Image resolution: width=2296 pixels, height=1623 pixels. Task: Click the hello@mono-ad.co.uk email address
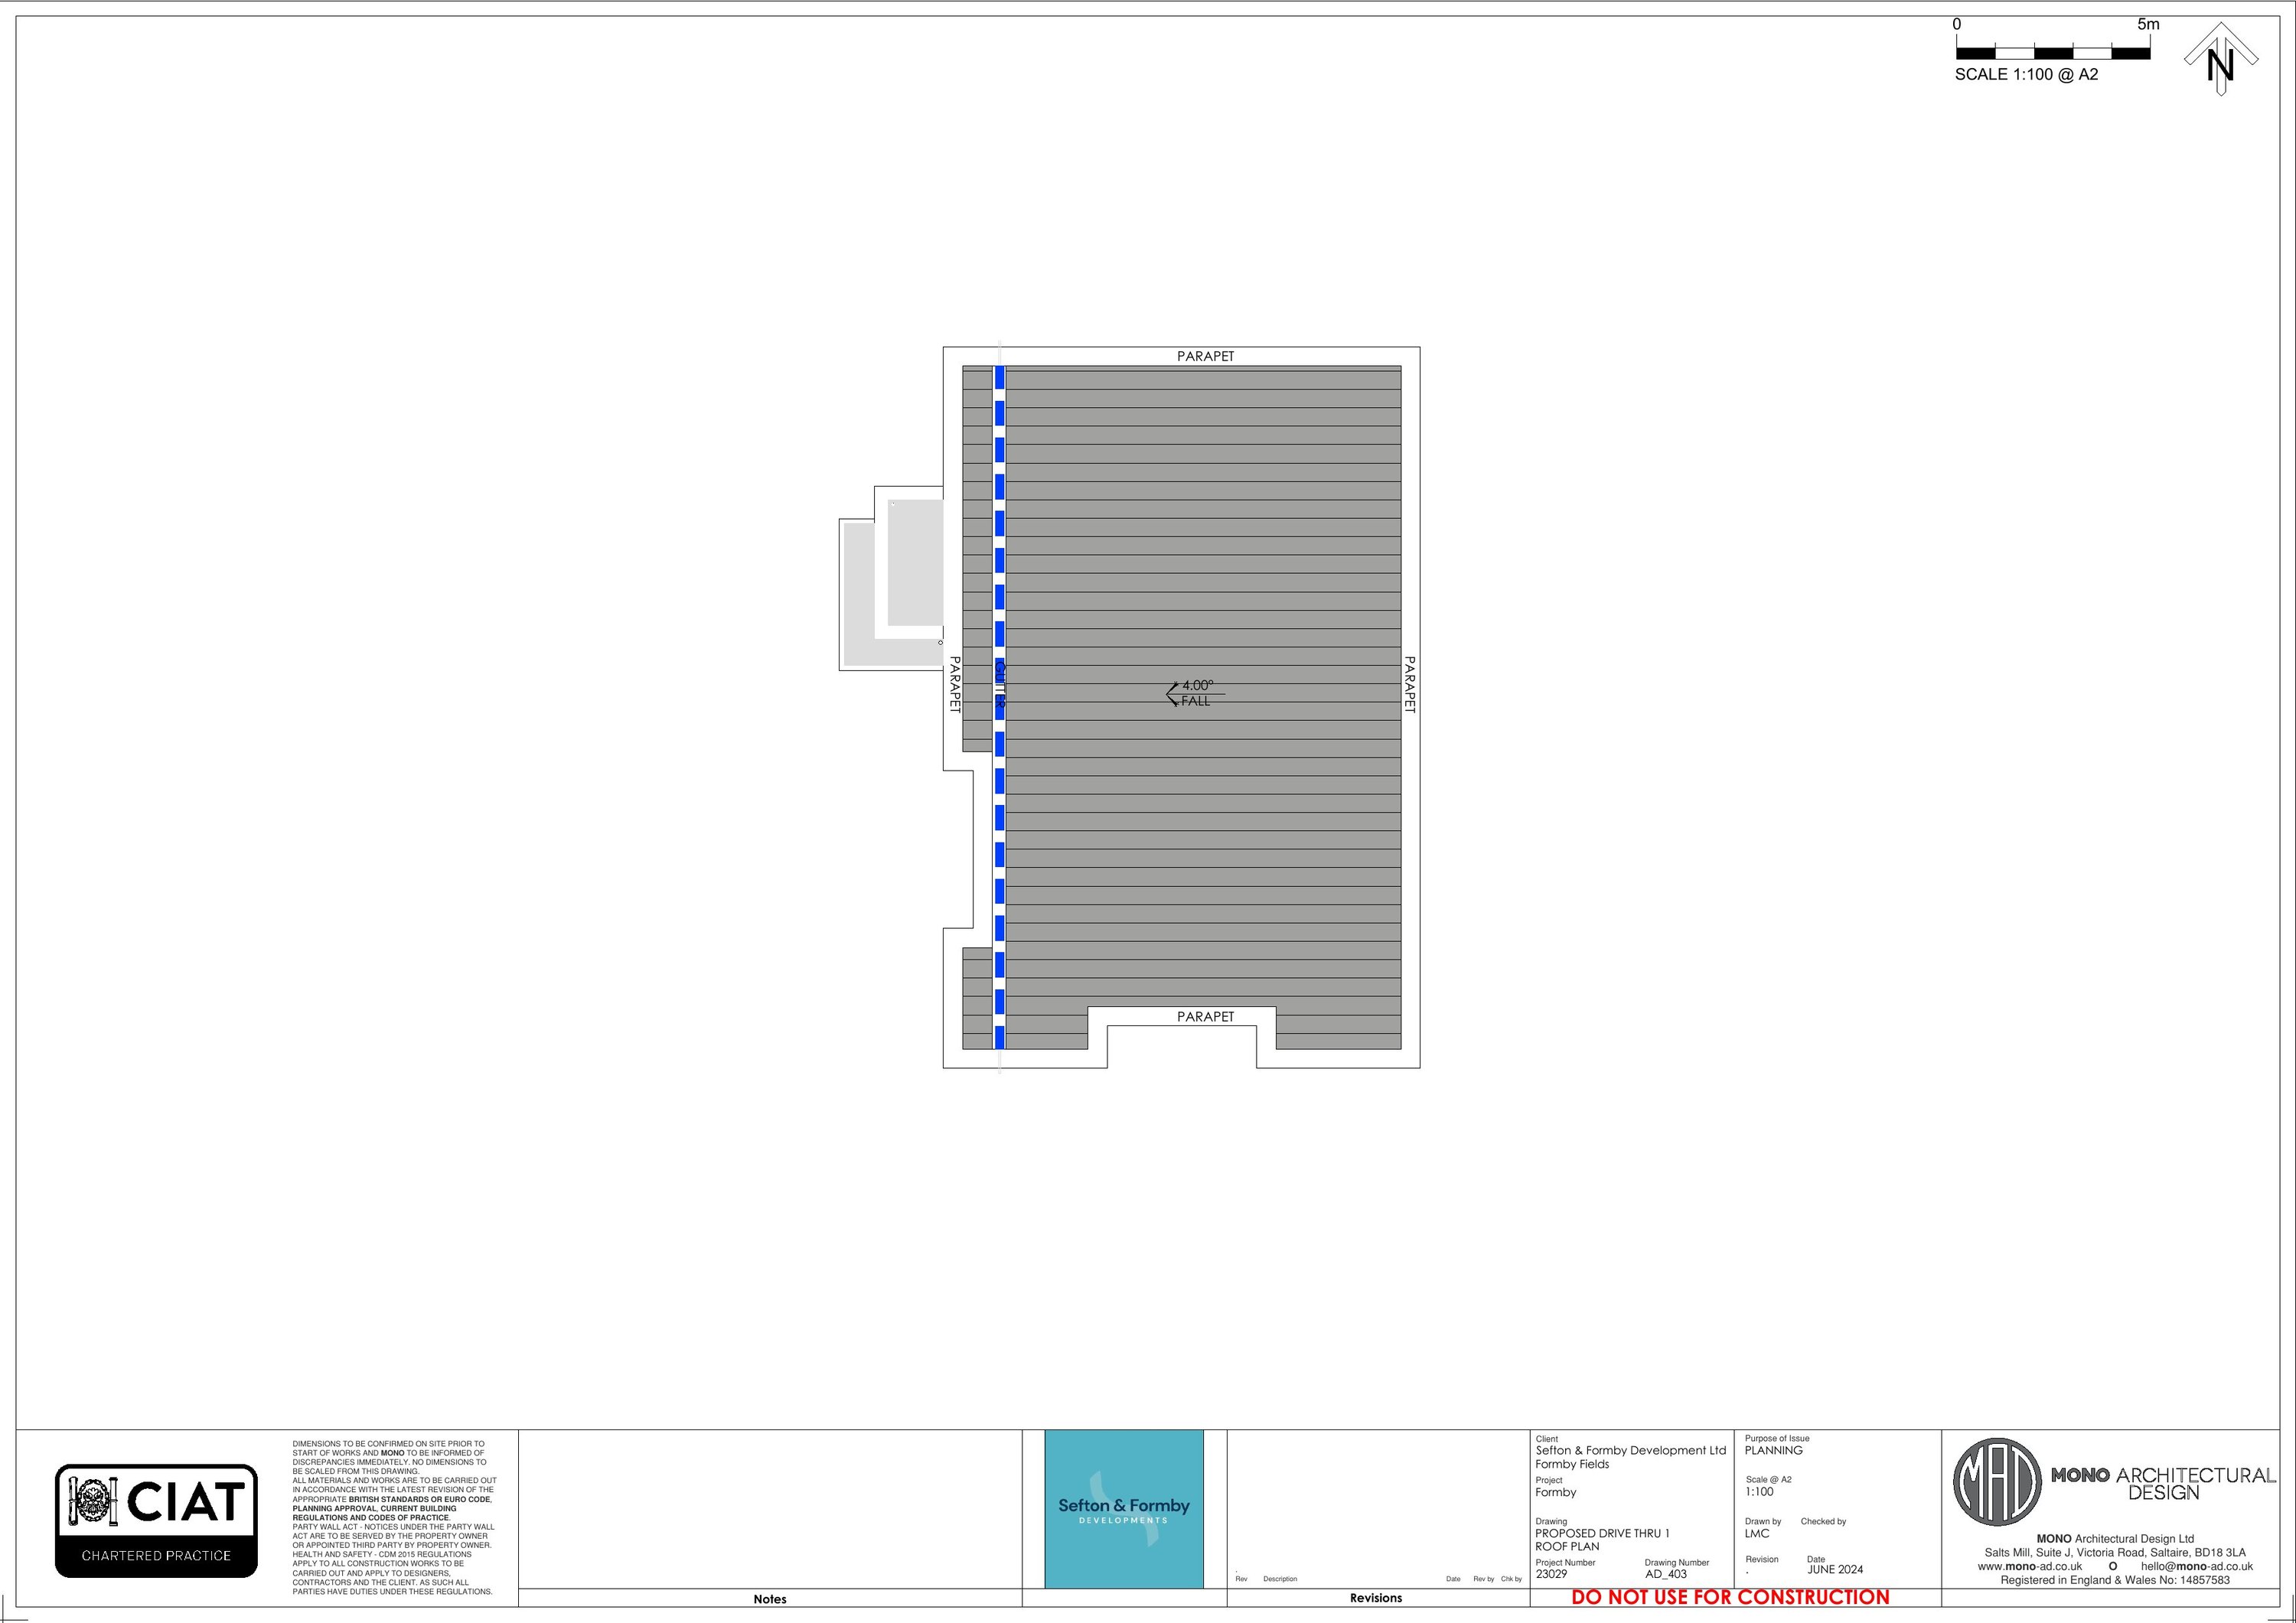2197,1566
